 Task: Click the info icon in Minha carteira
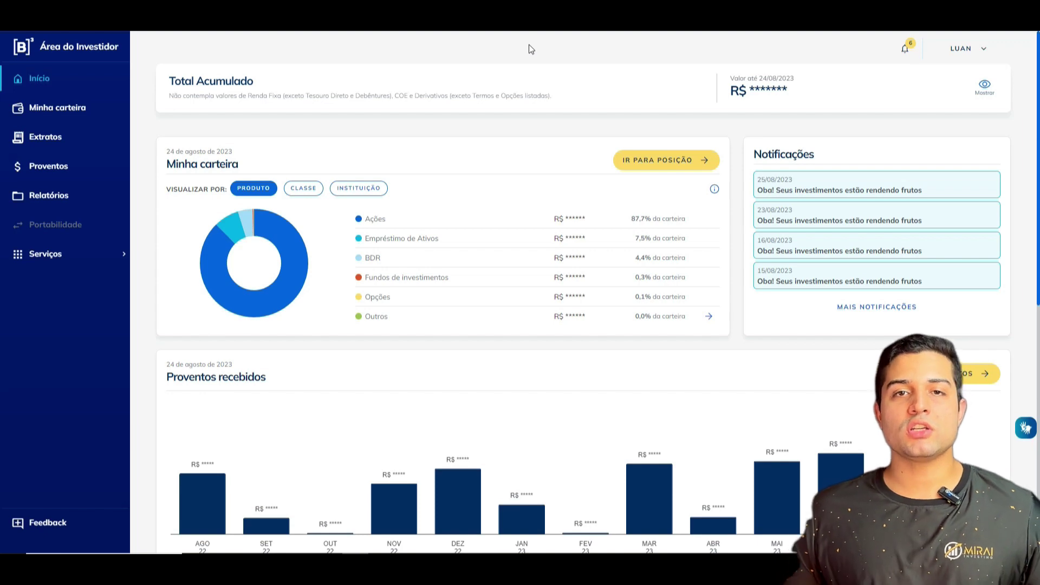tap(714, 189)
